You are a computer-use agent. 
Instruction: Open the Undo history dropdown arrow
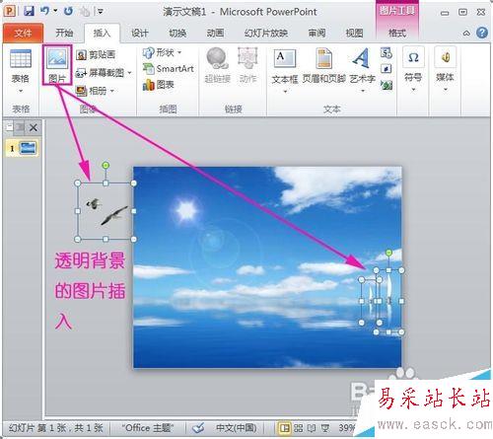55,11
